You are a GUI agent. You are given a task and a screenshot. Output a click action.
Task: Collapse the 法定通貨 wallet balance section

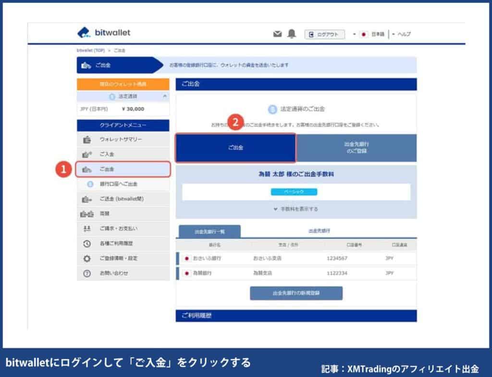(x=165, y=97)
